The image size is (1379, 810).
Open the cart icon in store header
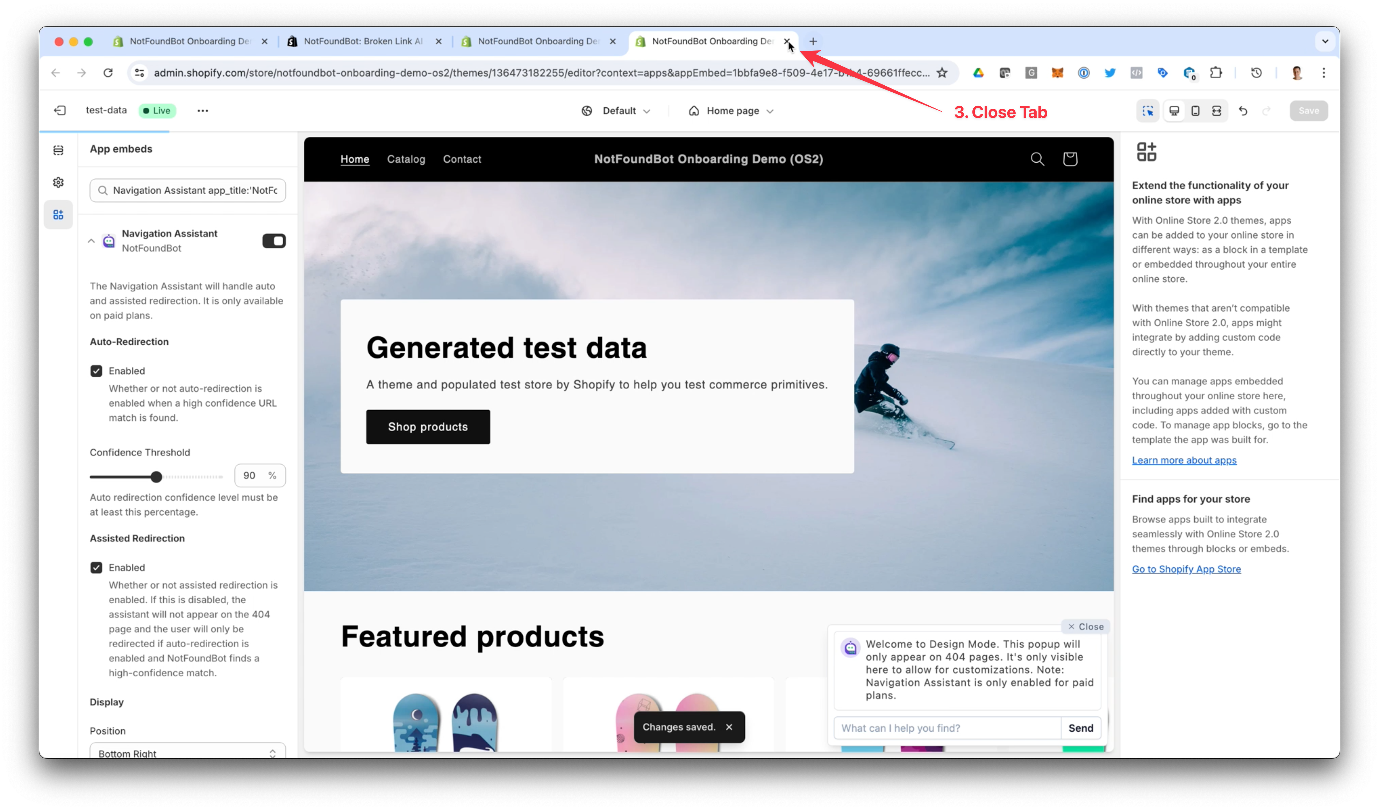tap(1070, 159)
